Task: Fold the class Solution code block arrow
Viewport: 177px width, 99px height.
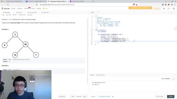Action: (x=93, y=30)
